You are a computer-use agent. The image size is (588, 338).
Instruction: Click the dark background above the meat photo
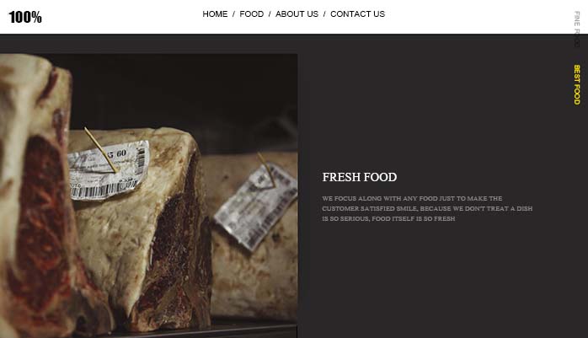(x=150, y=44)
